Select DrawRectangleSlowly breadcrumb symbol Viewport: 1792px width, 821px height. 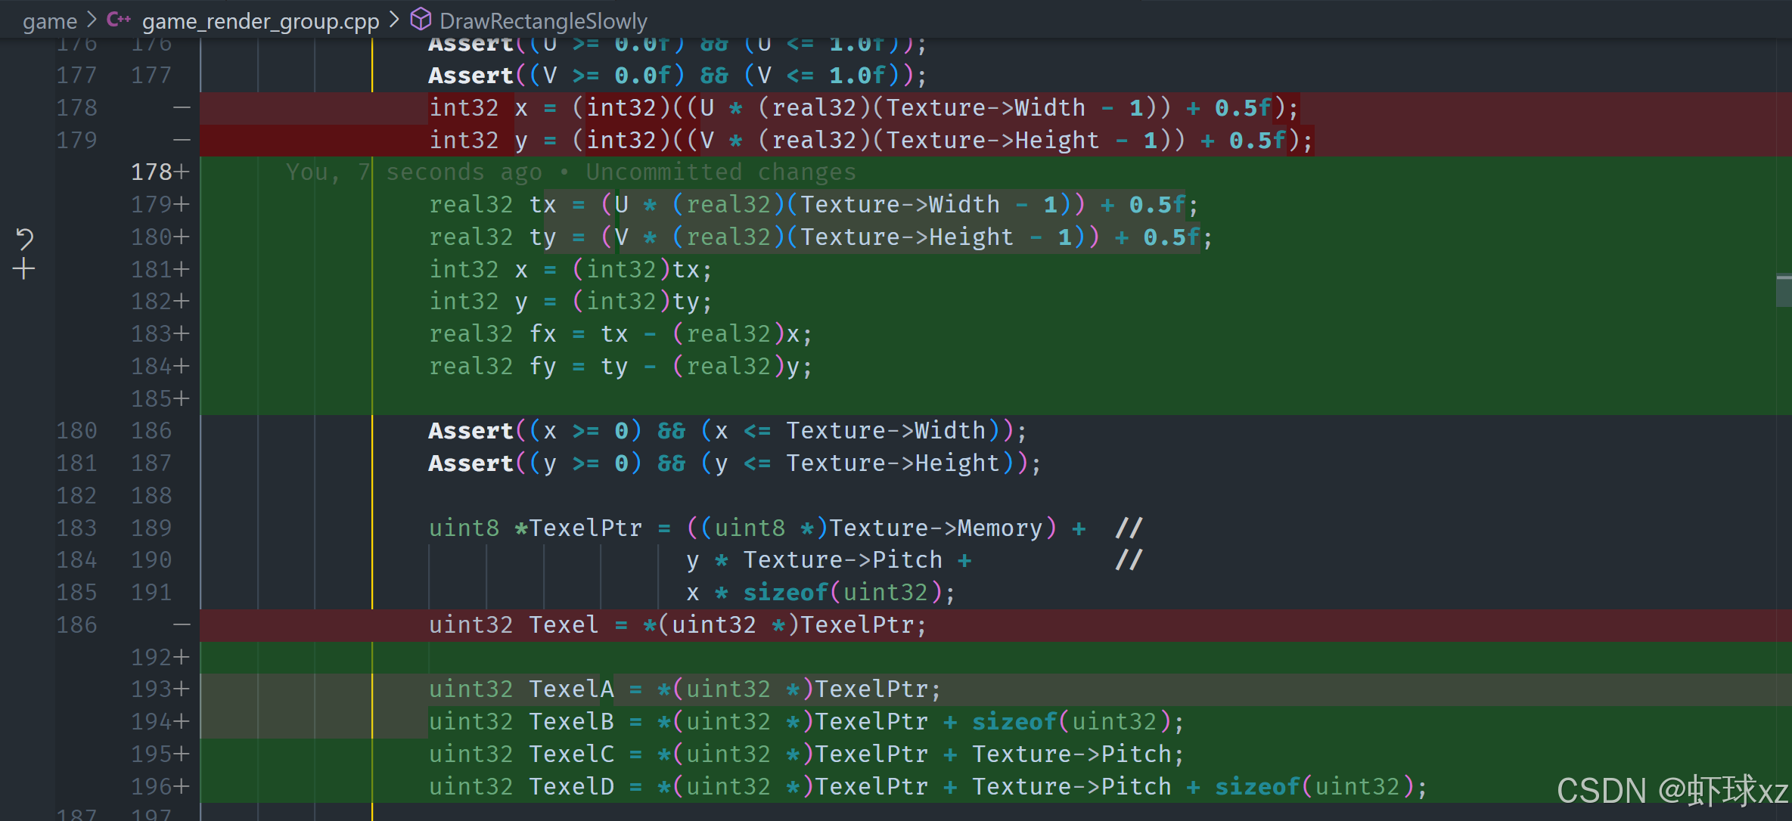click(x=543, y=20)
